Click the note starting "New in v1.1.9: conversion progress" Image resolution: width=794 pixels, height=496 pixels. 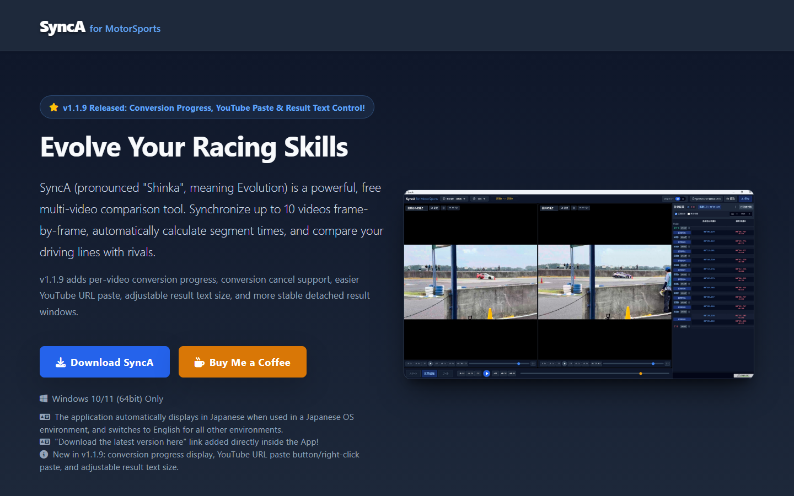click(x=200, y=461)
